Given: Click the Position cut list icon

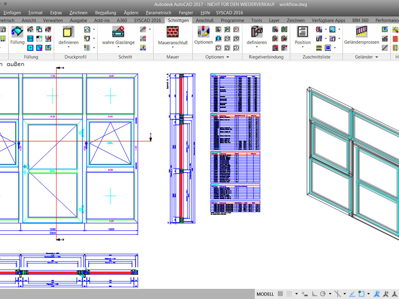Looking at the screenshot, I should point(303,34).
